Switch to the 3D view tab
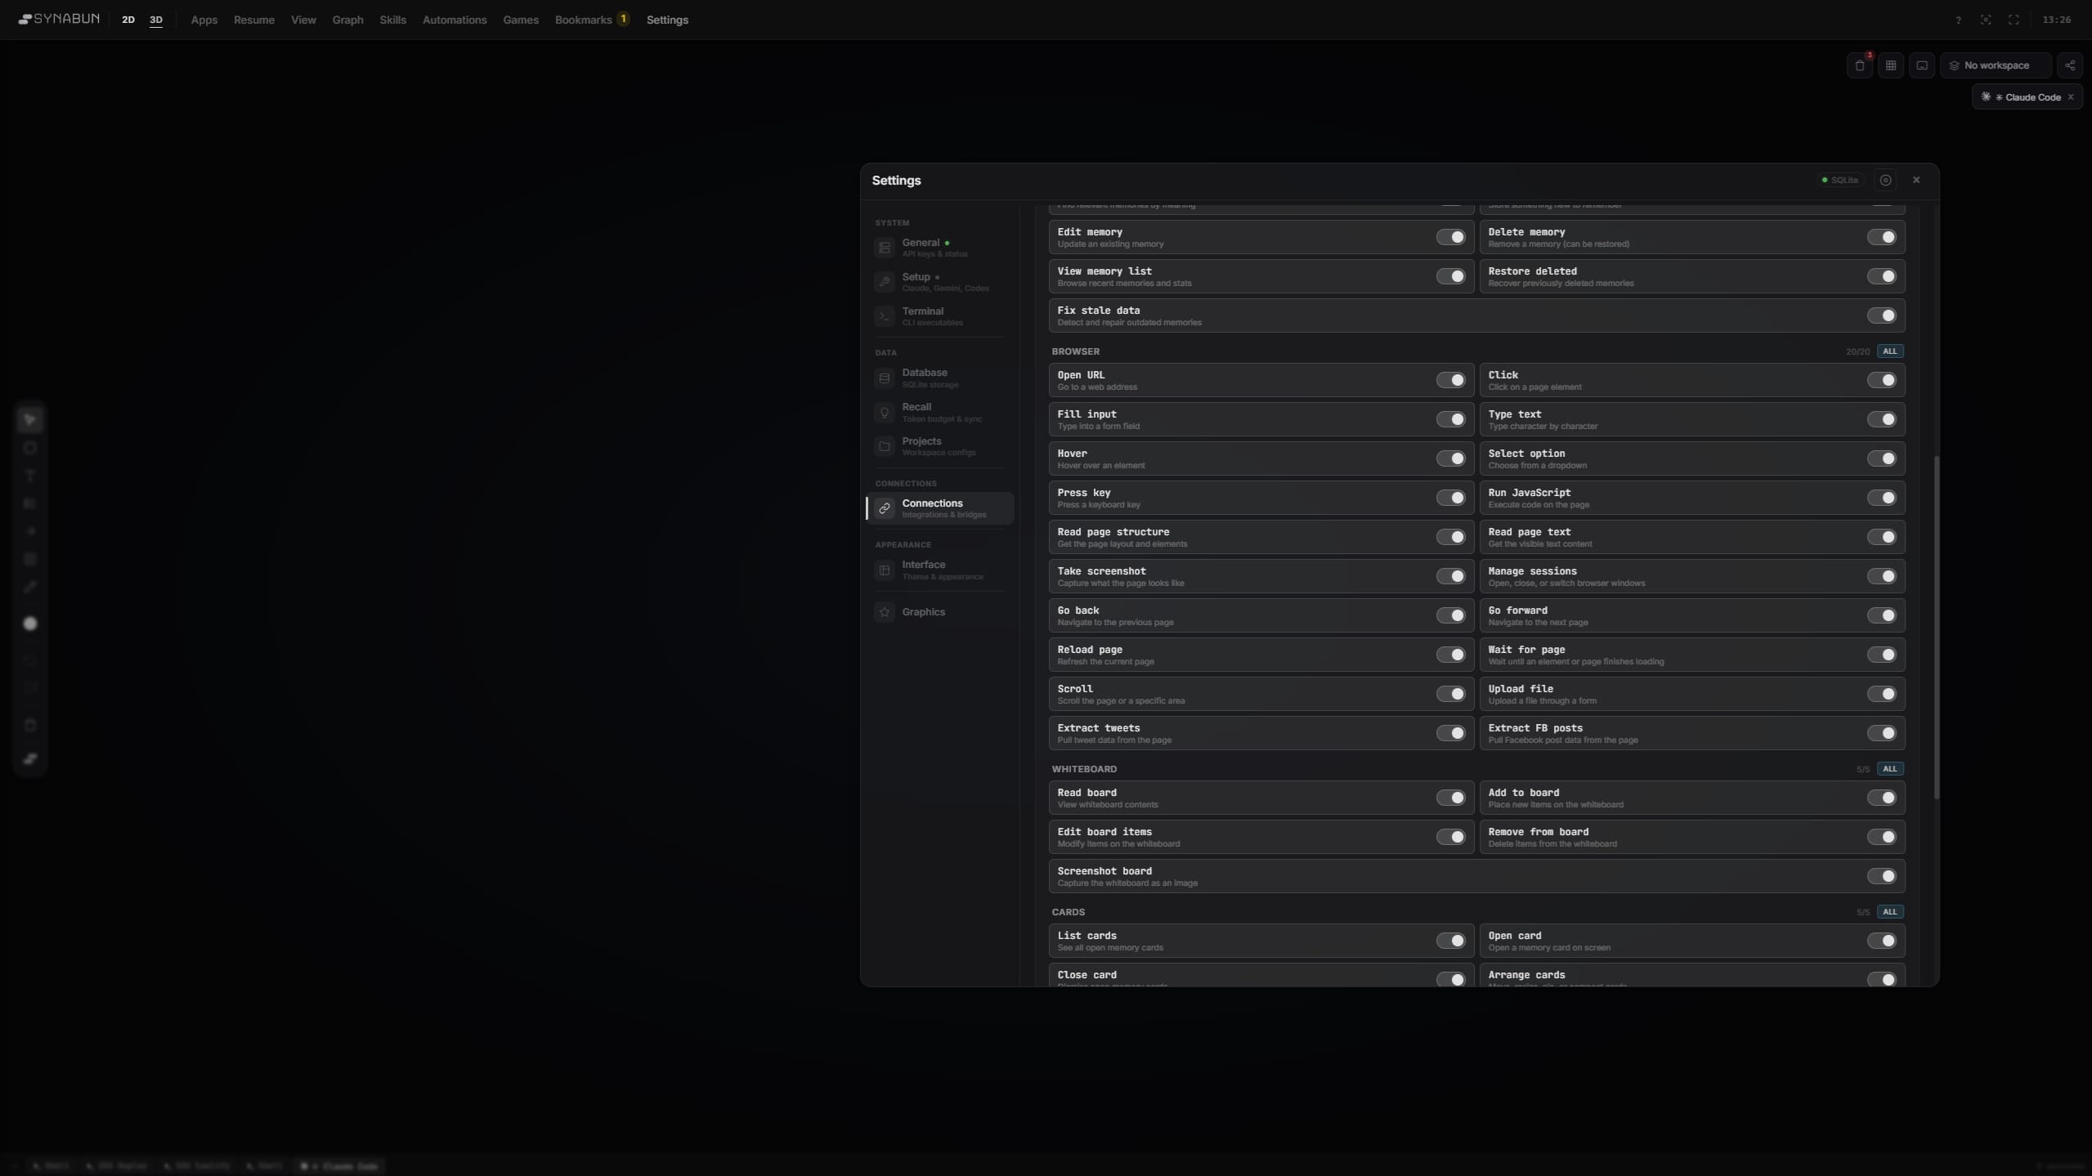This screenshot has width=2092, height=1176. [x=156, y=20]
